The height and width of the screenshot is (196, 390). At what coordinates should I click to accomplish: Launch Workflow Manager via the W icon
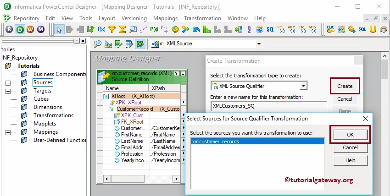coord(30,29)
